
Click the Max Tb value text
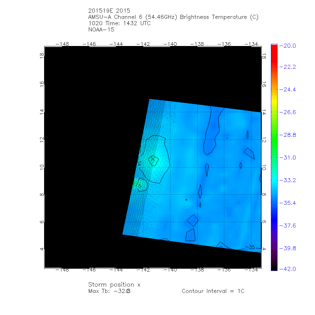pos(109,291)
